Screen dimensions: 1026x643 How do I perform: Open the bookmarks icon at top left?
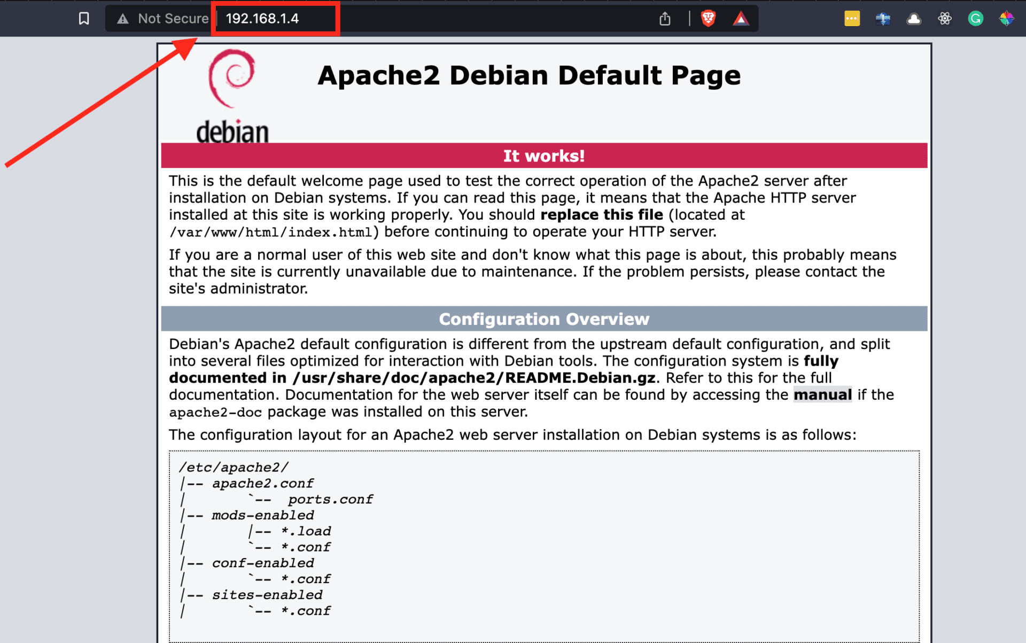(x=83, y=18)
